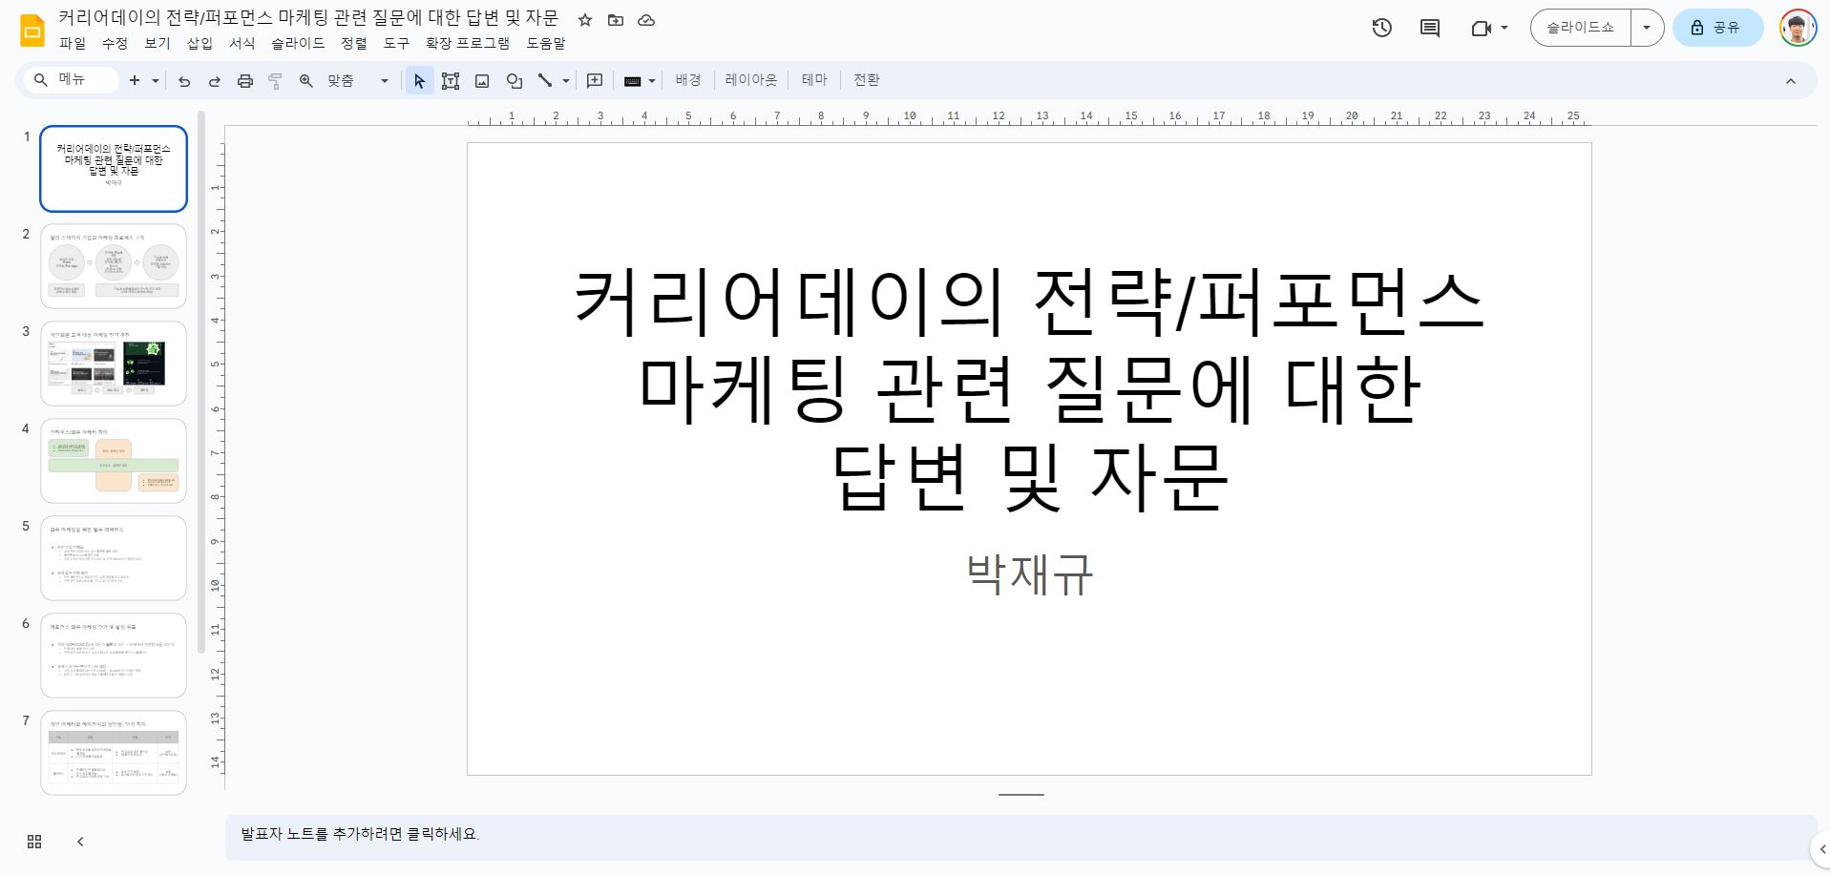Open the Google Slides home logo

32,31
